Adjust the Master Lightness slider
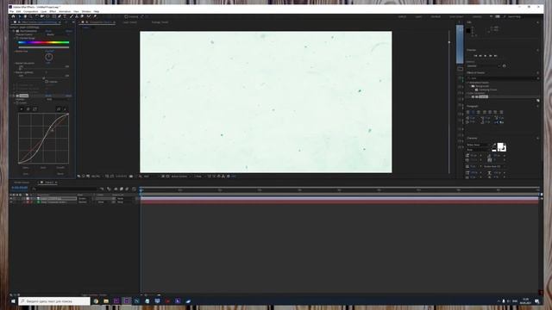The image size is (552, 310). pyautogui.click(x=44, y=78)
